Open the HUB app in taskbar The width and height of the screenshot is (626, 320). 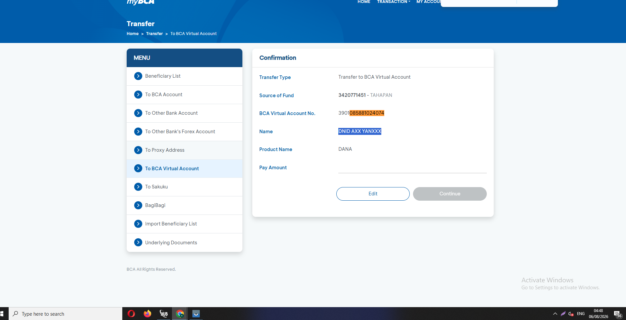pos(164,314)
